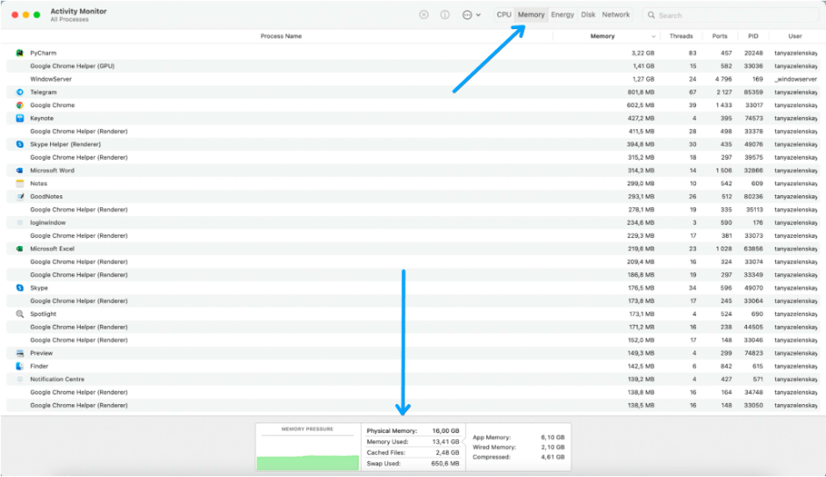Image resolution: width=826 pixels, height=477 pixels.
Task: Click the loginwindow process icon
Action: (x=19, y=222)
